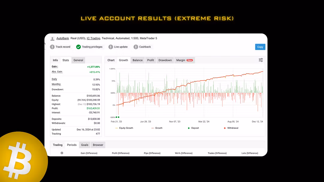This screenshot has height=182, width=324.
Task: Open chart settings via the sliders icon
Action: (261, 60)
